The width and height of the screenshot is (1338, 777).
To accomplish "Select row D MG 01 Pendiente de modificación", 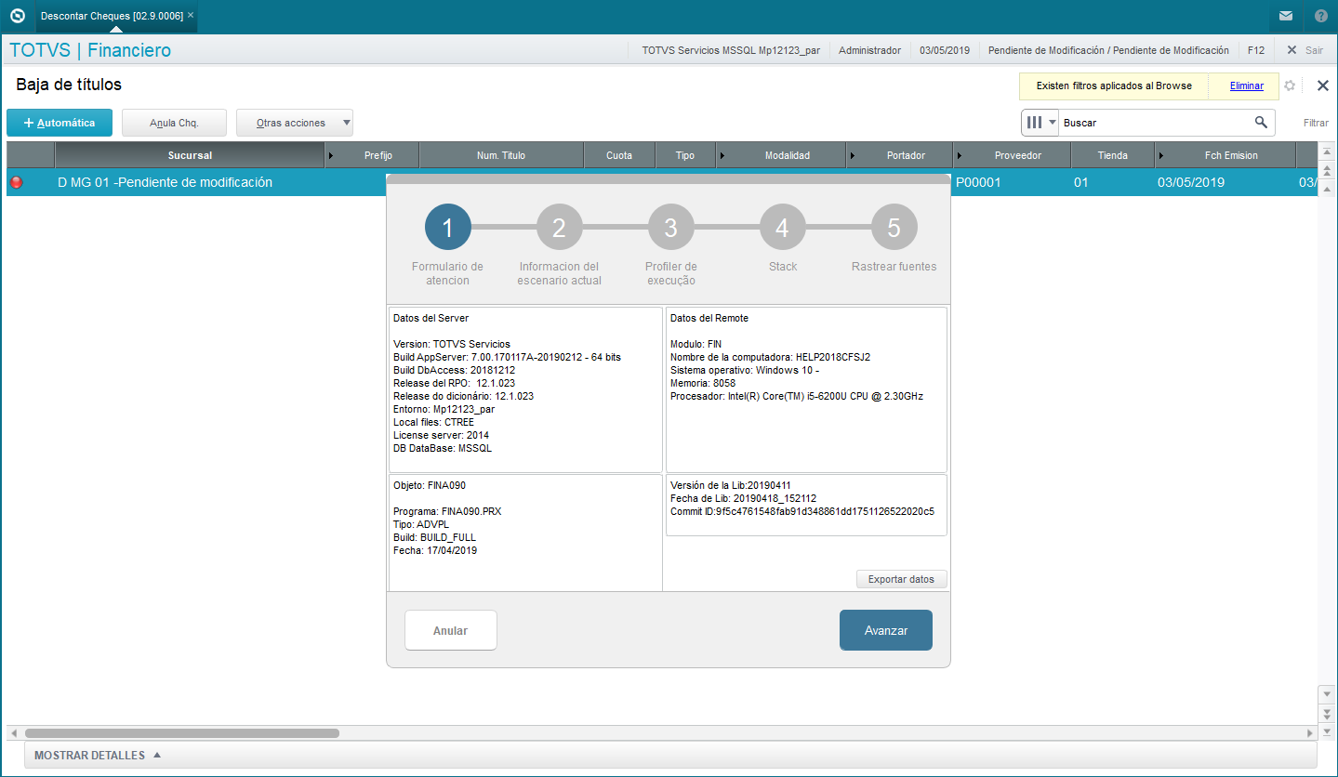I will (662, 182).
